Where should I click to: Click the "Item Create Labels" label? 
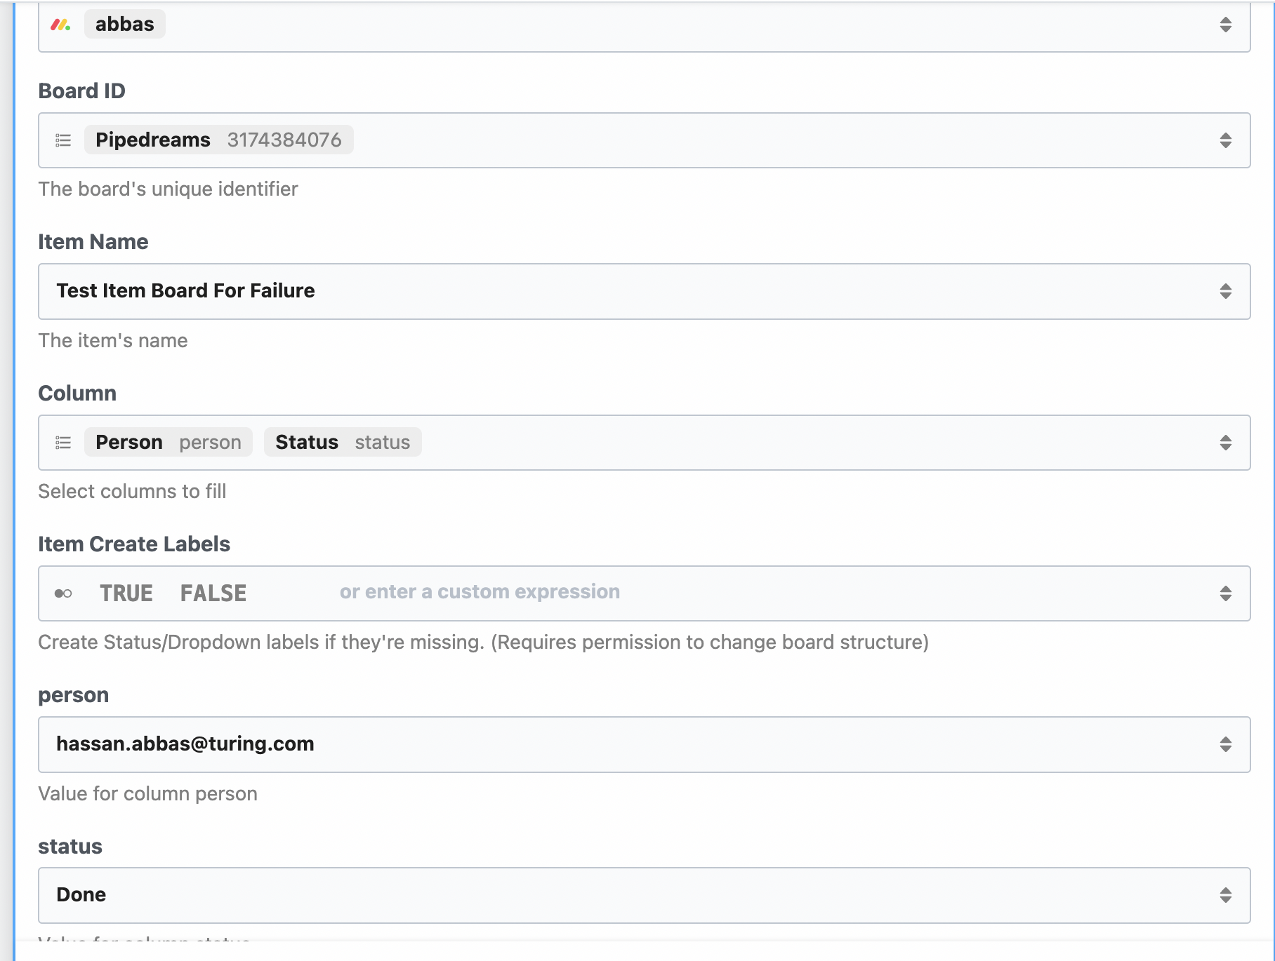pos(134,544)
